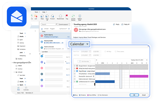This screenshot has height=104, width=168.
Task: Click the Cancel button
Action: click(144, 95)
